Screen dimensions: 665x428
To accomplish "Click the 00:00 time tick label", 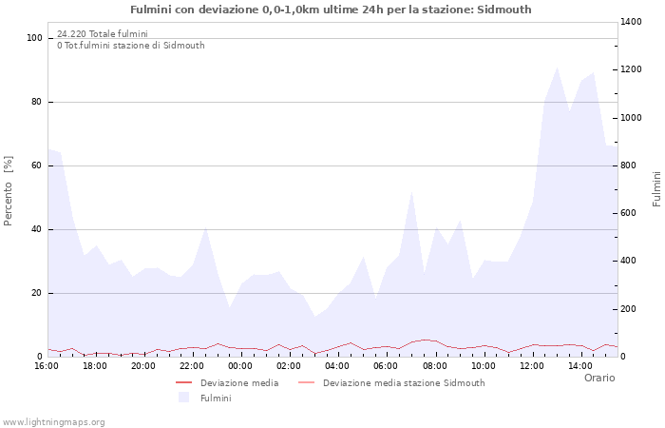I will point(240,366).
